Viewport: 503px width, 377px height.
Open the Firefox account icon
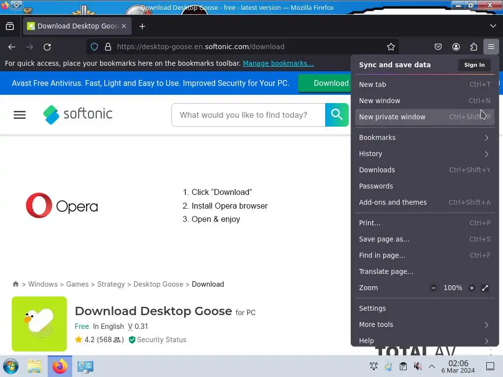tap(456, 47)
